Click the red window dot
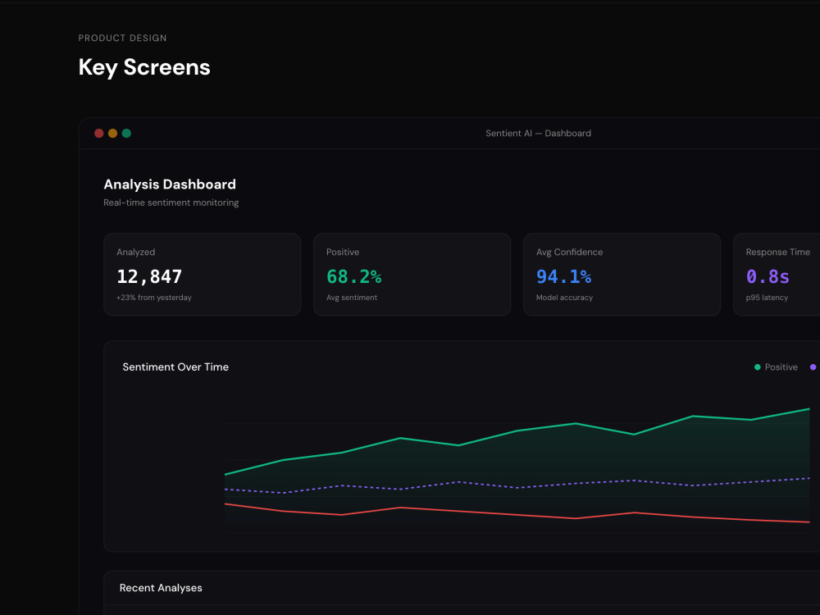The height and width of the screenshot is (615, 820). click(99, 134)
